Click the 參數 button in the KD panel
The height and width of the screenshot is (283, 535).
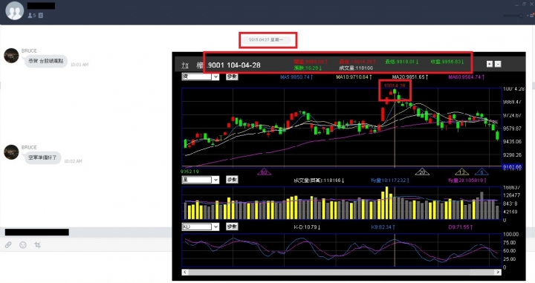(232, 227)
